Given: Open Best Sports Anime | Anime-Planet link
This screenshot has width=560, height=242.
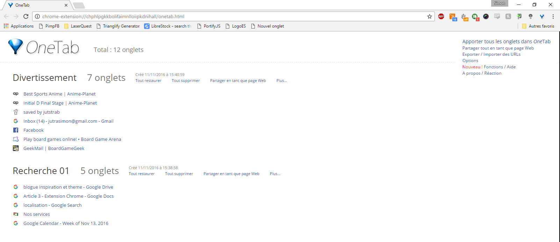Looking at the screenshot, I should click(x=59, y=94).
